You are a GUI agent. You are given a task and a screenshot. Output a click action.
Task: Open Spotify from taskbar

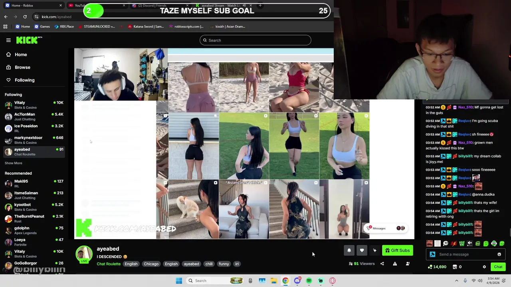[x=309, y=281]
